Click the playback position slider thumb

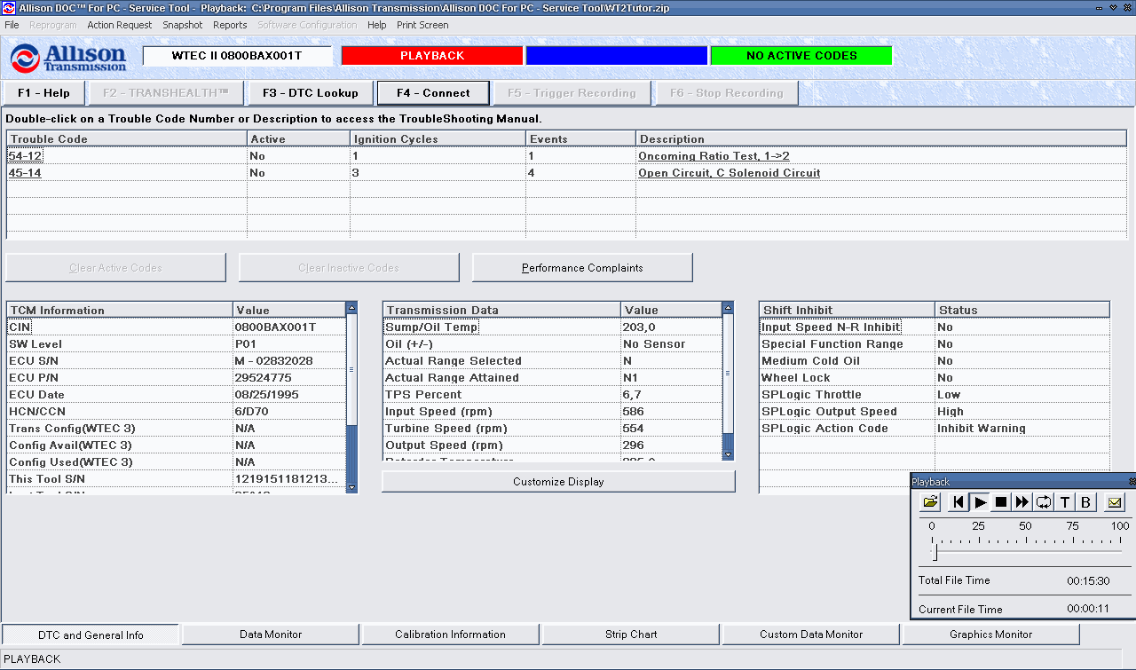pyautogui.click(x=934, y=553)
